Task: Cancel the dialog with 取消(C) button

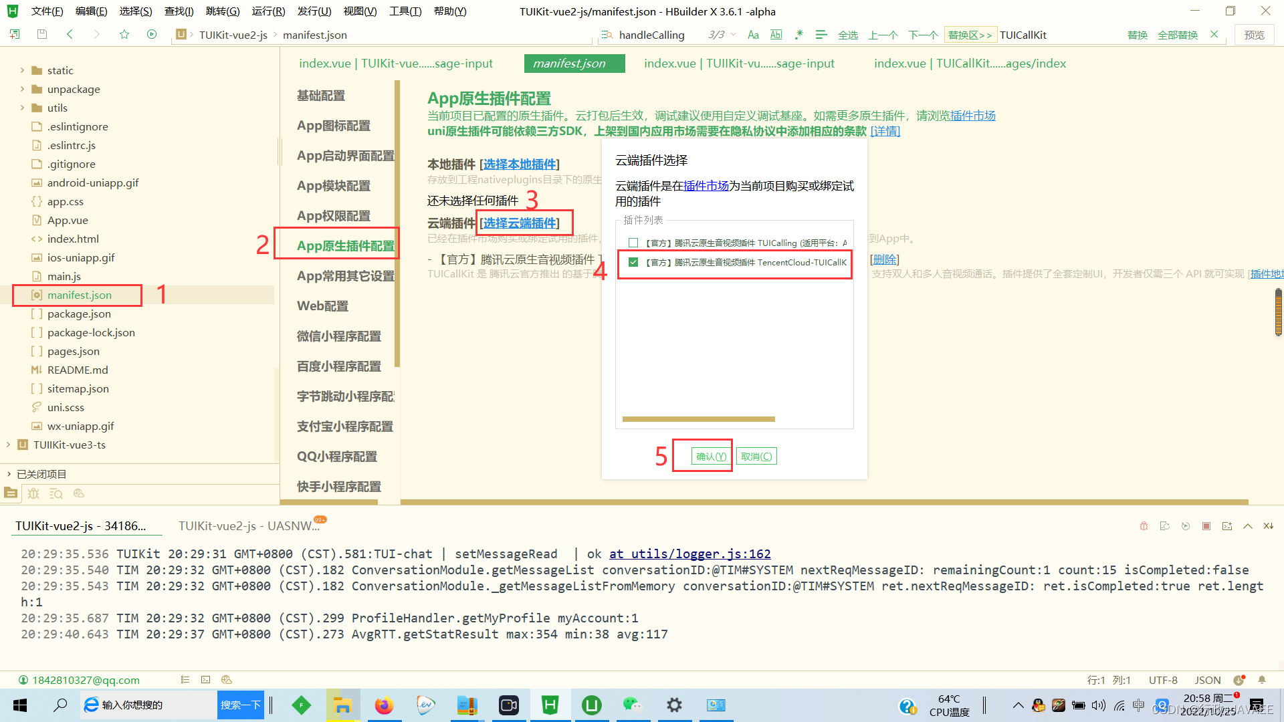Action: (756, 457)
